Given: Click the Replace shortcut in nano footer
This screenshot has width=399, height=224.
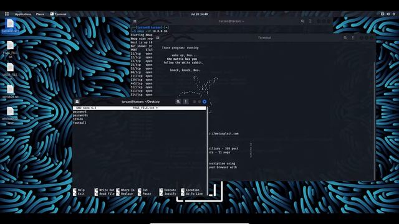Looking at the screenshot, I should (125, 194).
